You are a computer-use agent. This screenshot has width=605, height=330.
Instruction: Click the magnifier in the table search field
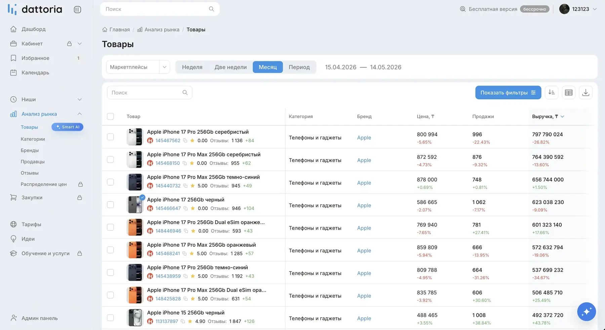click(185, 93)
